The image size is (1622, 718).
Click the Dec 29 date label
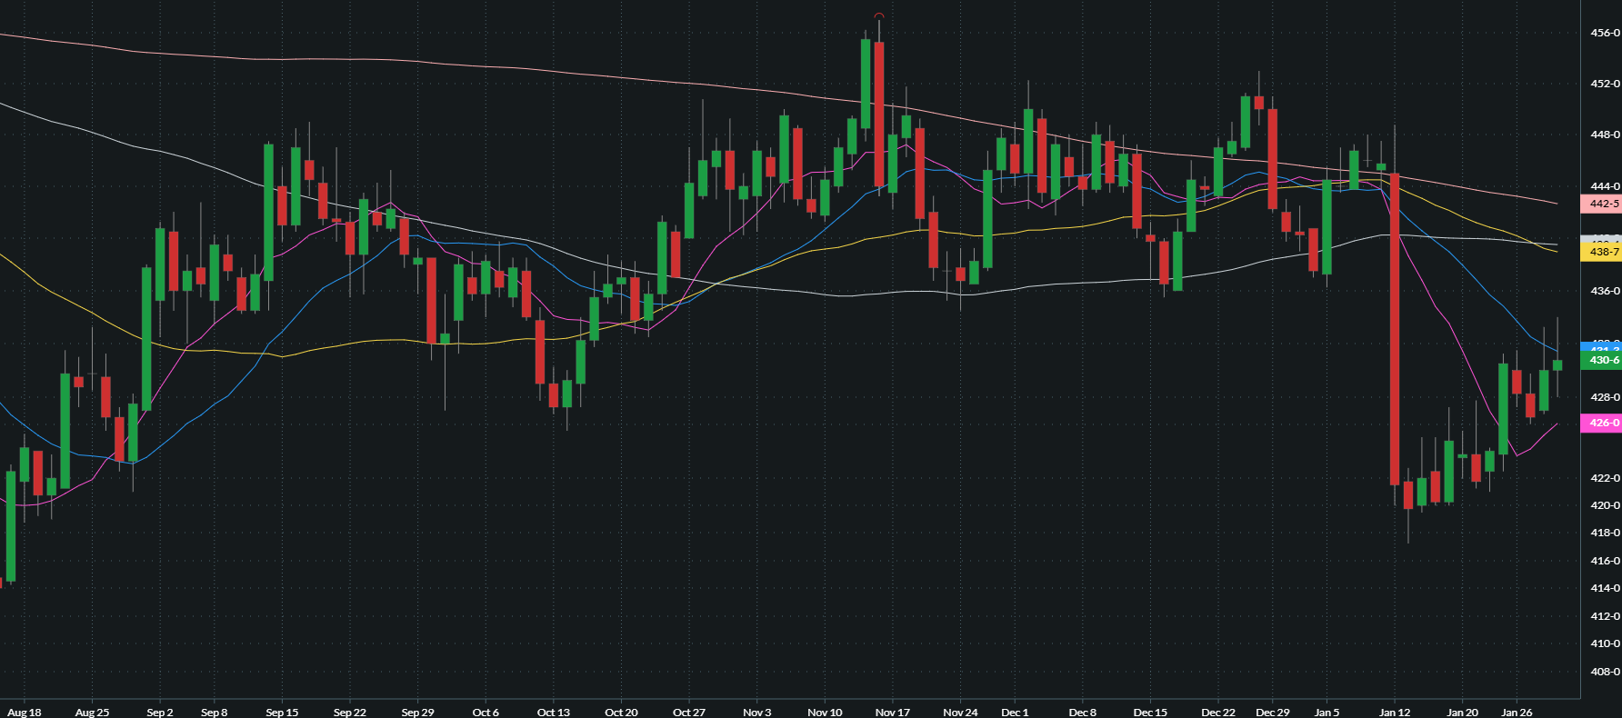click(x=1272, y=712)
